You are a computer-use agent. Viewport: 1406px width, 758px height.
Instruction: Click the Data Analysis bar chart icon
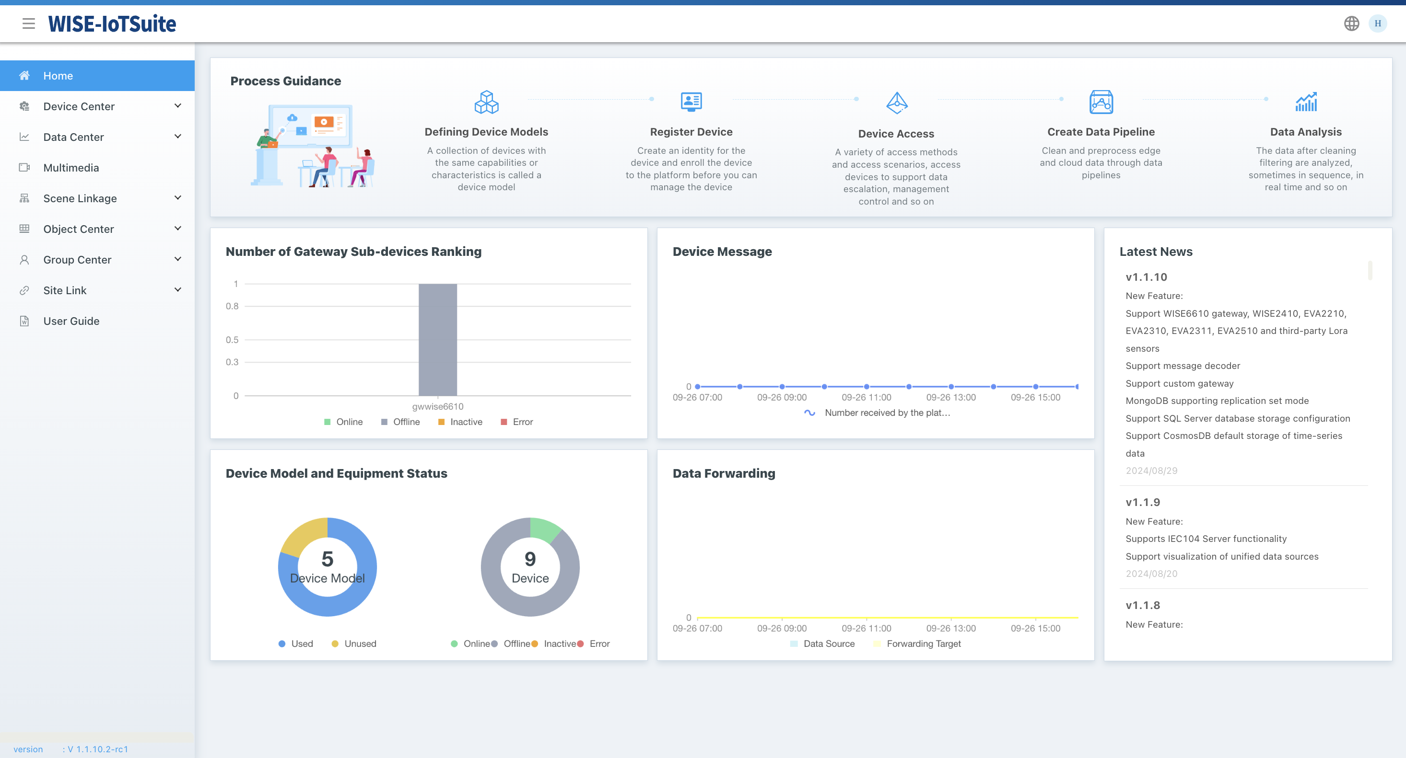pos(1306,102)
